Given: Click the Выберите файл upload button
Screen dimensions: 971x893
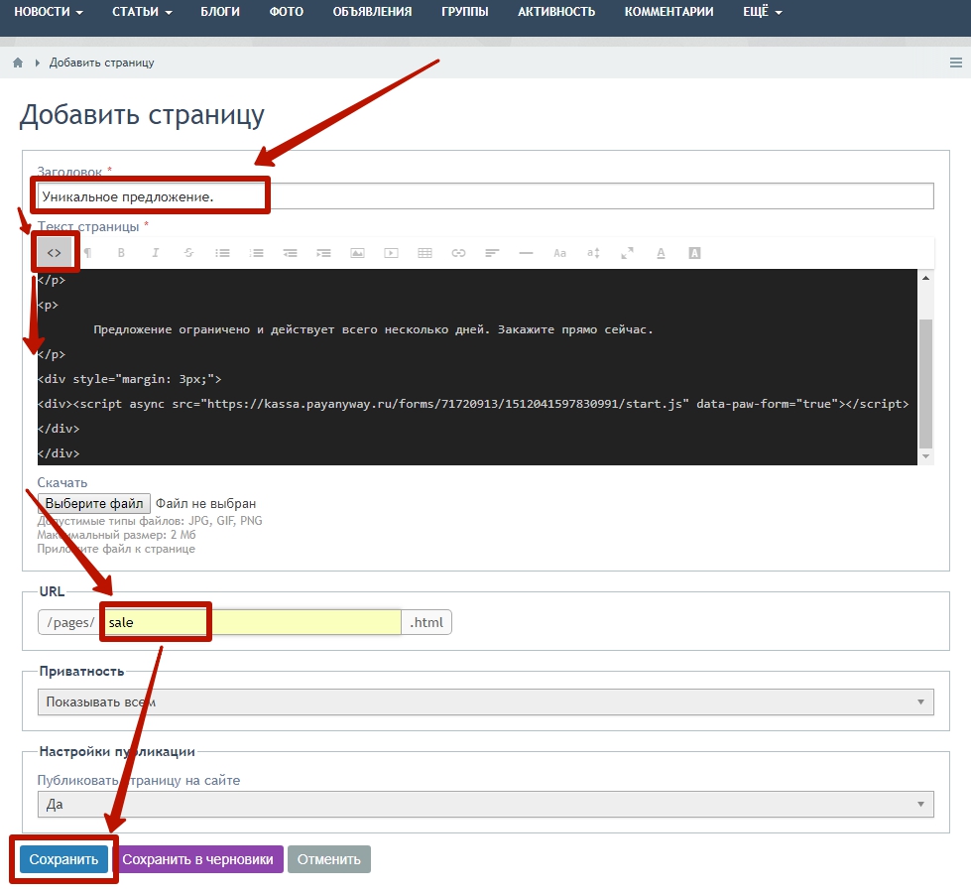Looking at the screenshot, I should pos(94,504).
